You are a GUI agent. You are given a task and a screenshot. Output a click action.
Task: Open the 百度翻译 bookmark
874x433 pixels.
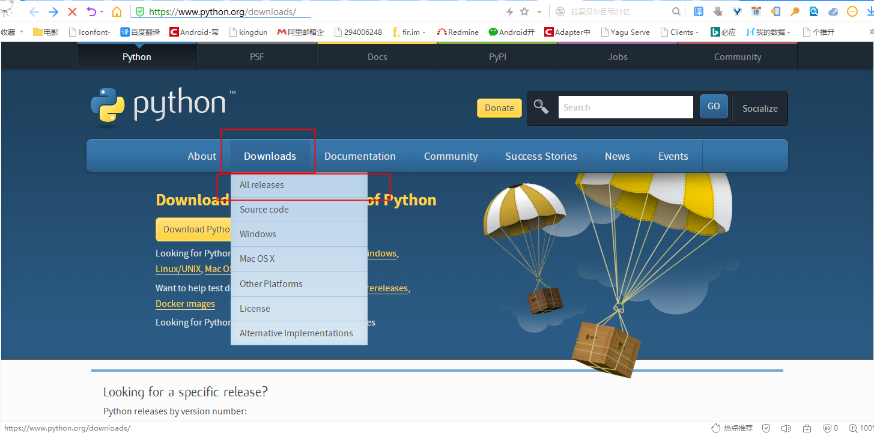[140, 32]
